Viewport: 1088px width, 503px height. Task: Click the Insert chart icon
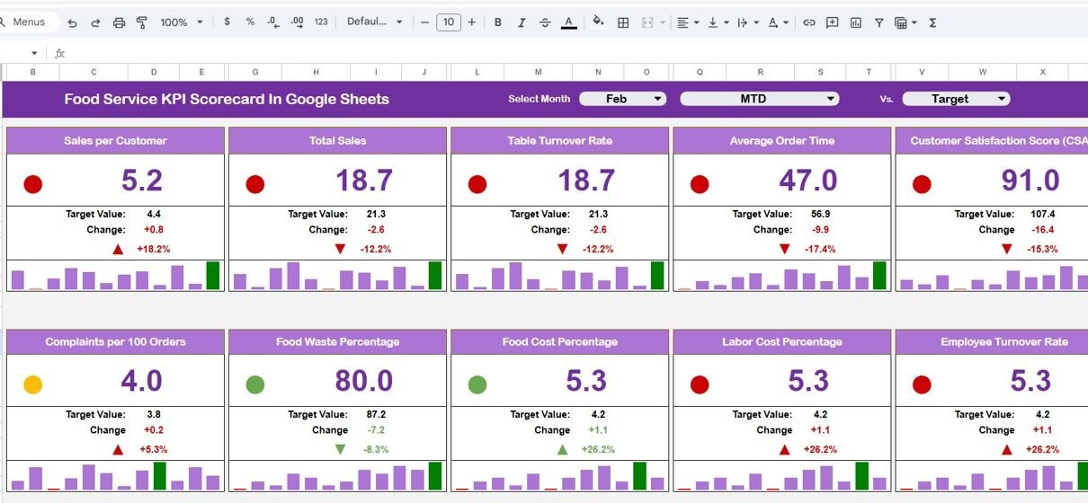pyautogui.click(x=856, y=22)
